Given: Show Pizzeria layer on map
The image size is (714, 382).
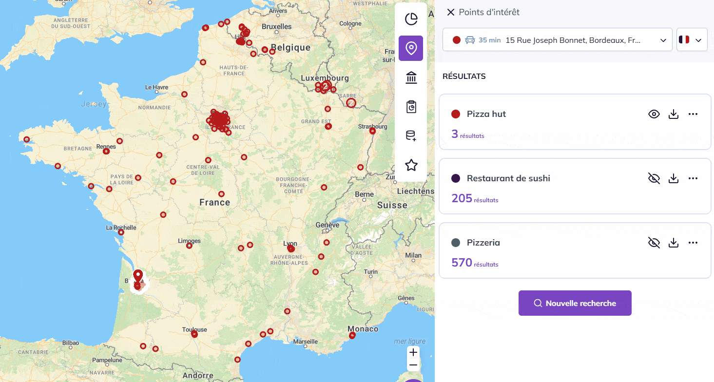Looking at the screenshot, I should [x=654, y=243].
